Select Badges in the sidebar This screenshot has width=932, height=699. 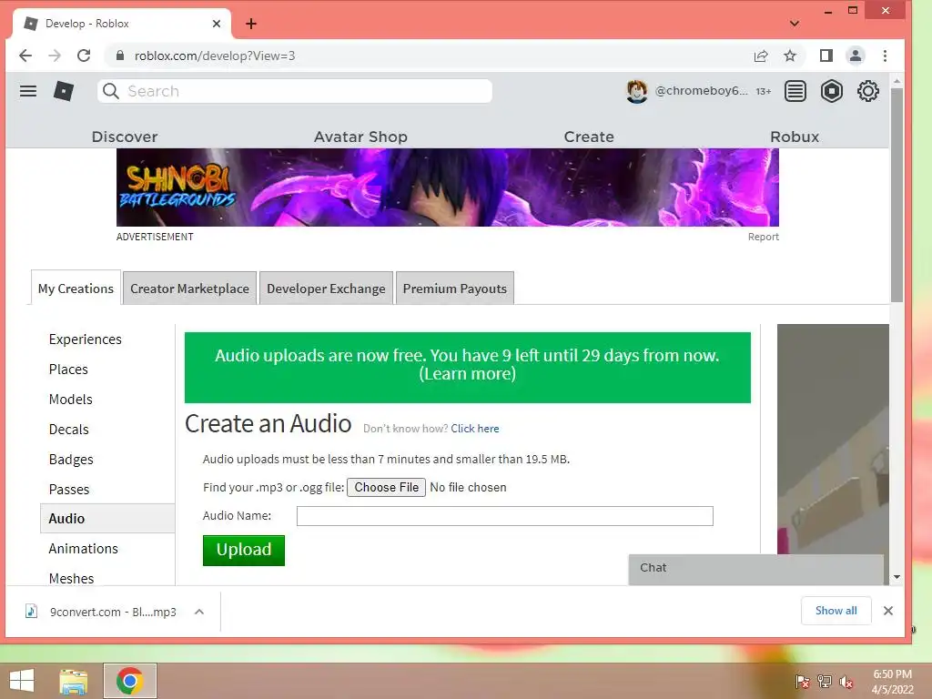click(71, 460)
